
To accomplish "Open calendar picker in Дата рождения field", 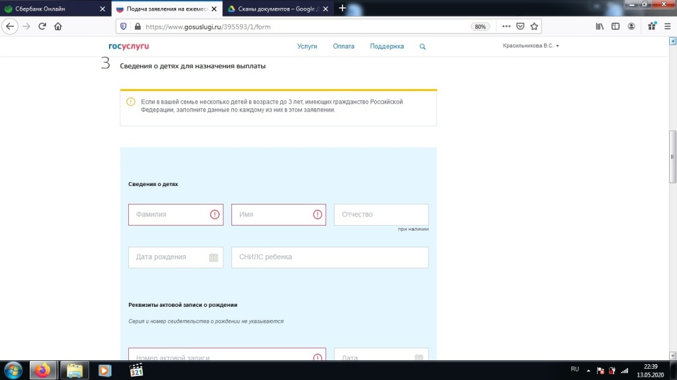I will tap(214, 257).
